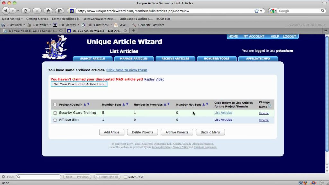
Task: Sort Number Not Sent descending arrow
Action: [x=207, y=104]
